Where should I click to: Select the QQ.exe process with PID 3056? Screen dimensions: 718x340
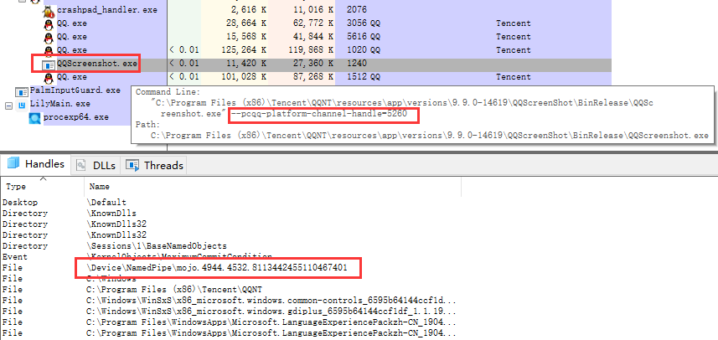[72, 23]
